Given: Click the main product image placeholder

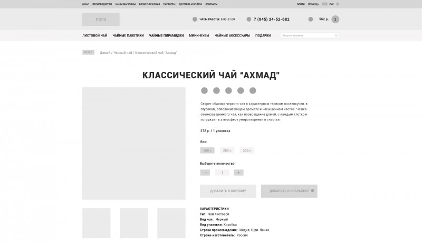Looking at the screenshot, I should pos(134,143).
